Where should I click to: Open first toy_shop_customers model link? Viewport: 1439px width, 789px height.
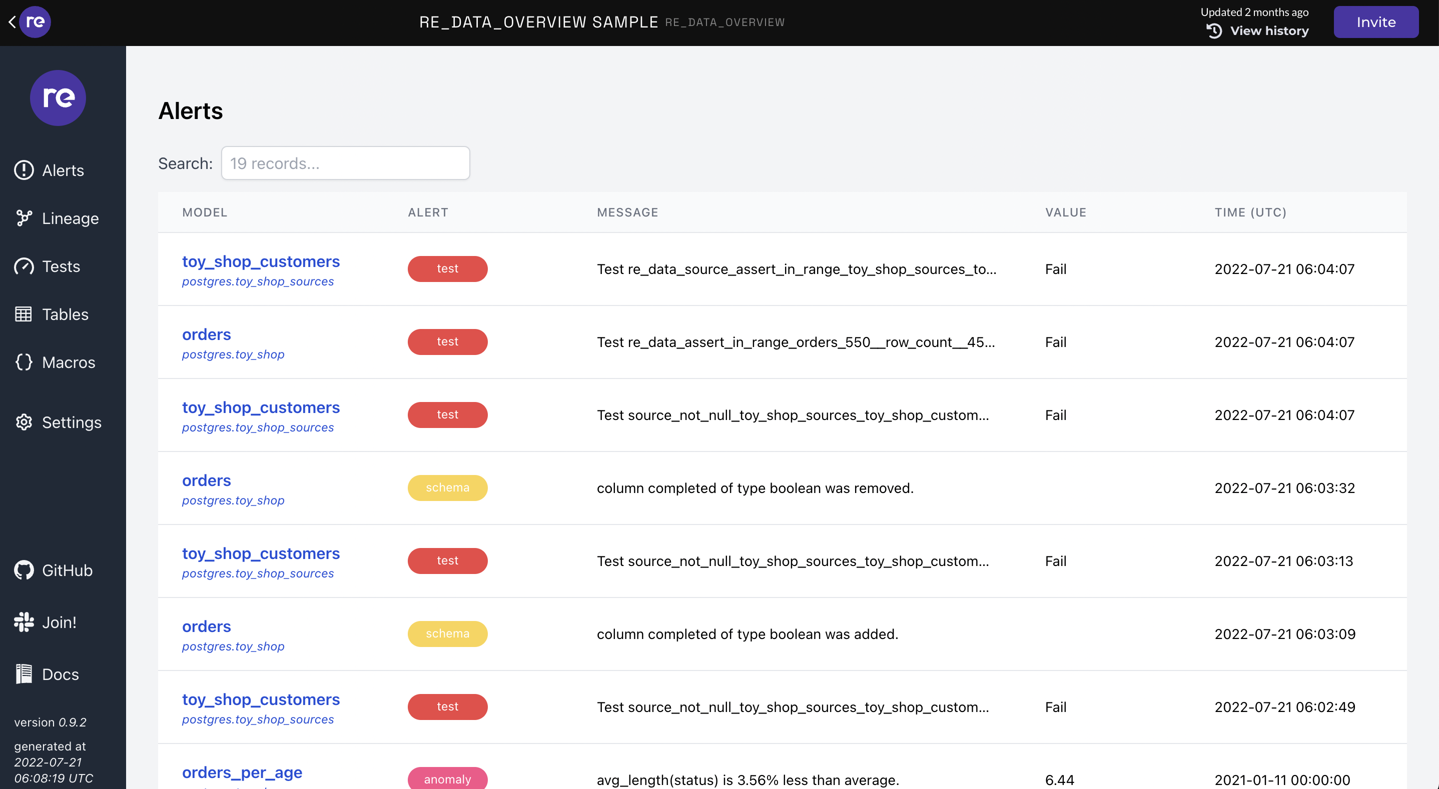coord(261,261)
